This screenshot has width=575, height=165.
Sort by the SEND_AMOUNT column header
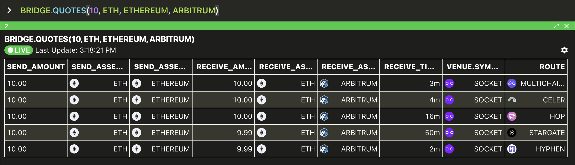(x=36, y=67)
